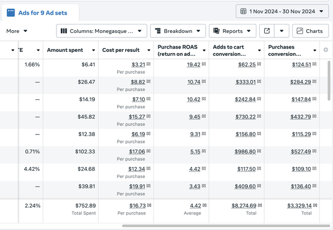Image resolution: width=333 pixels, height=230 pixels.
Task: Click the horizontal scrollbar at table bottom
Action: coord(226,226)
